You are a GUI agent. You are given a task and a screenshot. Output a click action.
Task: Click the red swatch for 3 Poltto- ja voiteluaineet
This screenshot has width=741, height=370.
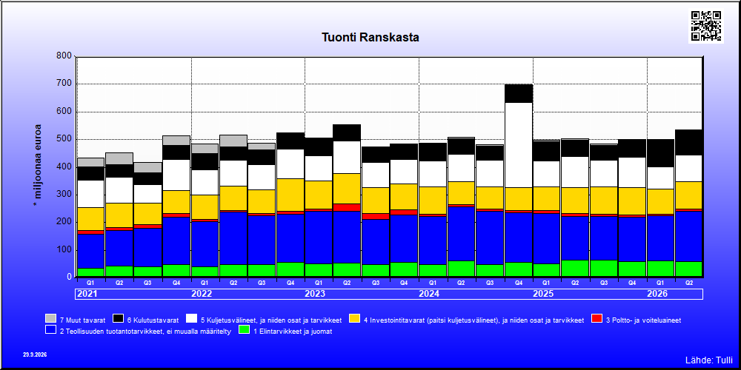[x=597, y=318]
